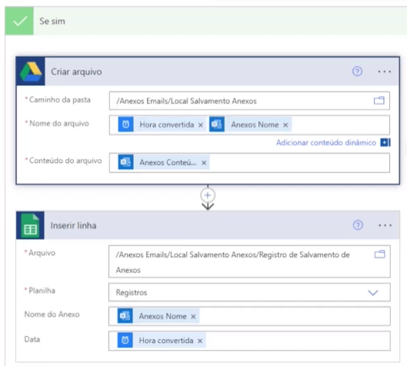Remove Anexos Nome token from Nome do arquivo
Image resolution: width=407 pixels, height=366 pixels.
(x=285, y=125)
